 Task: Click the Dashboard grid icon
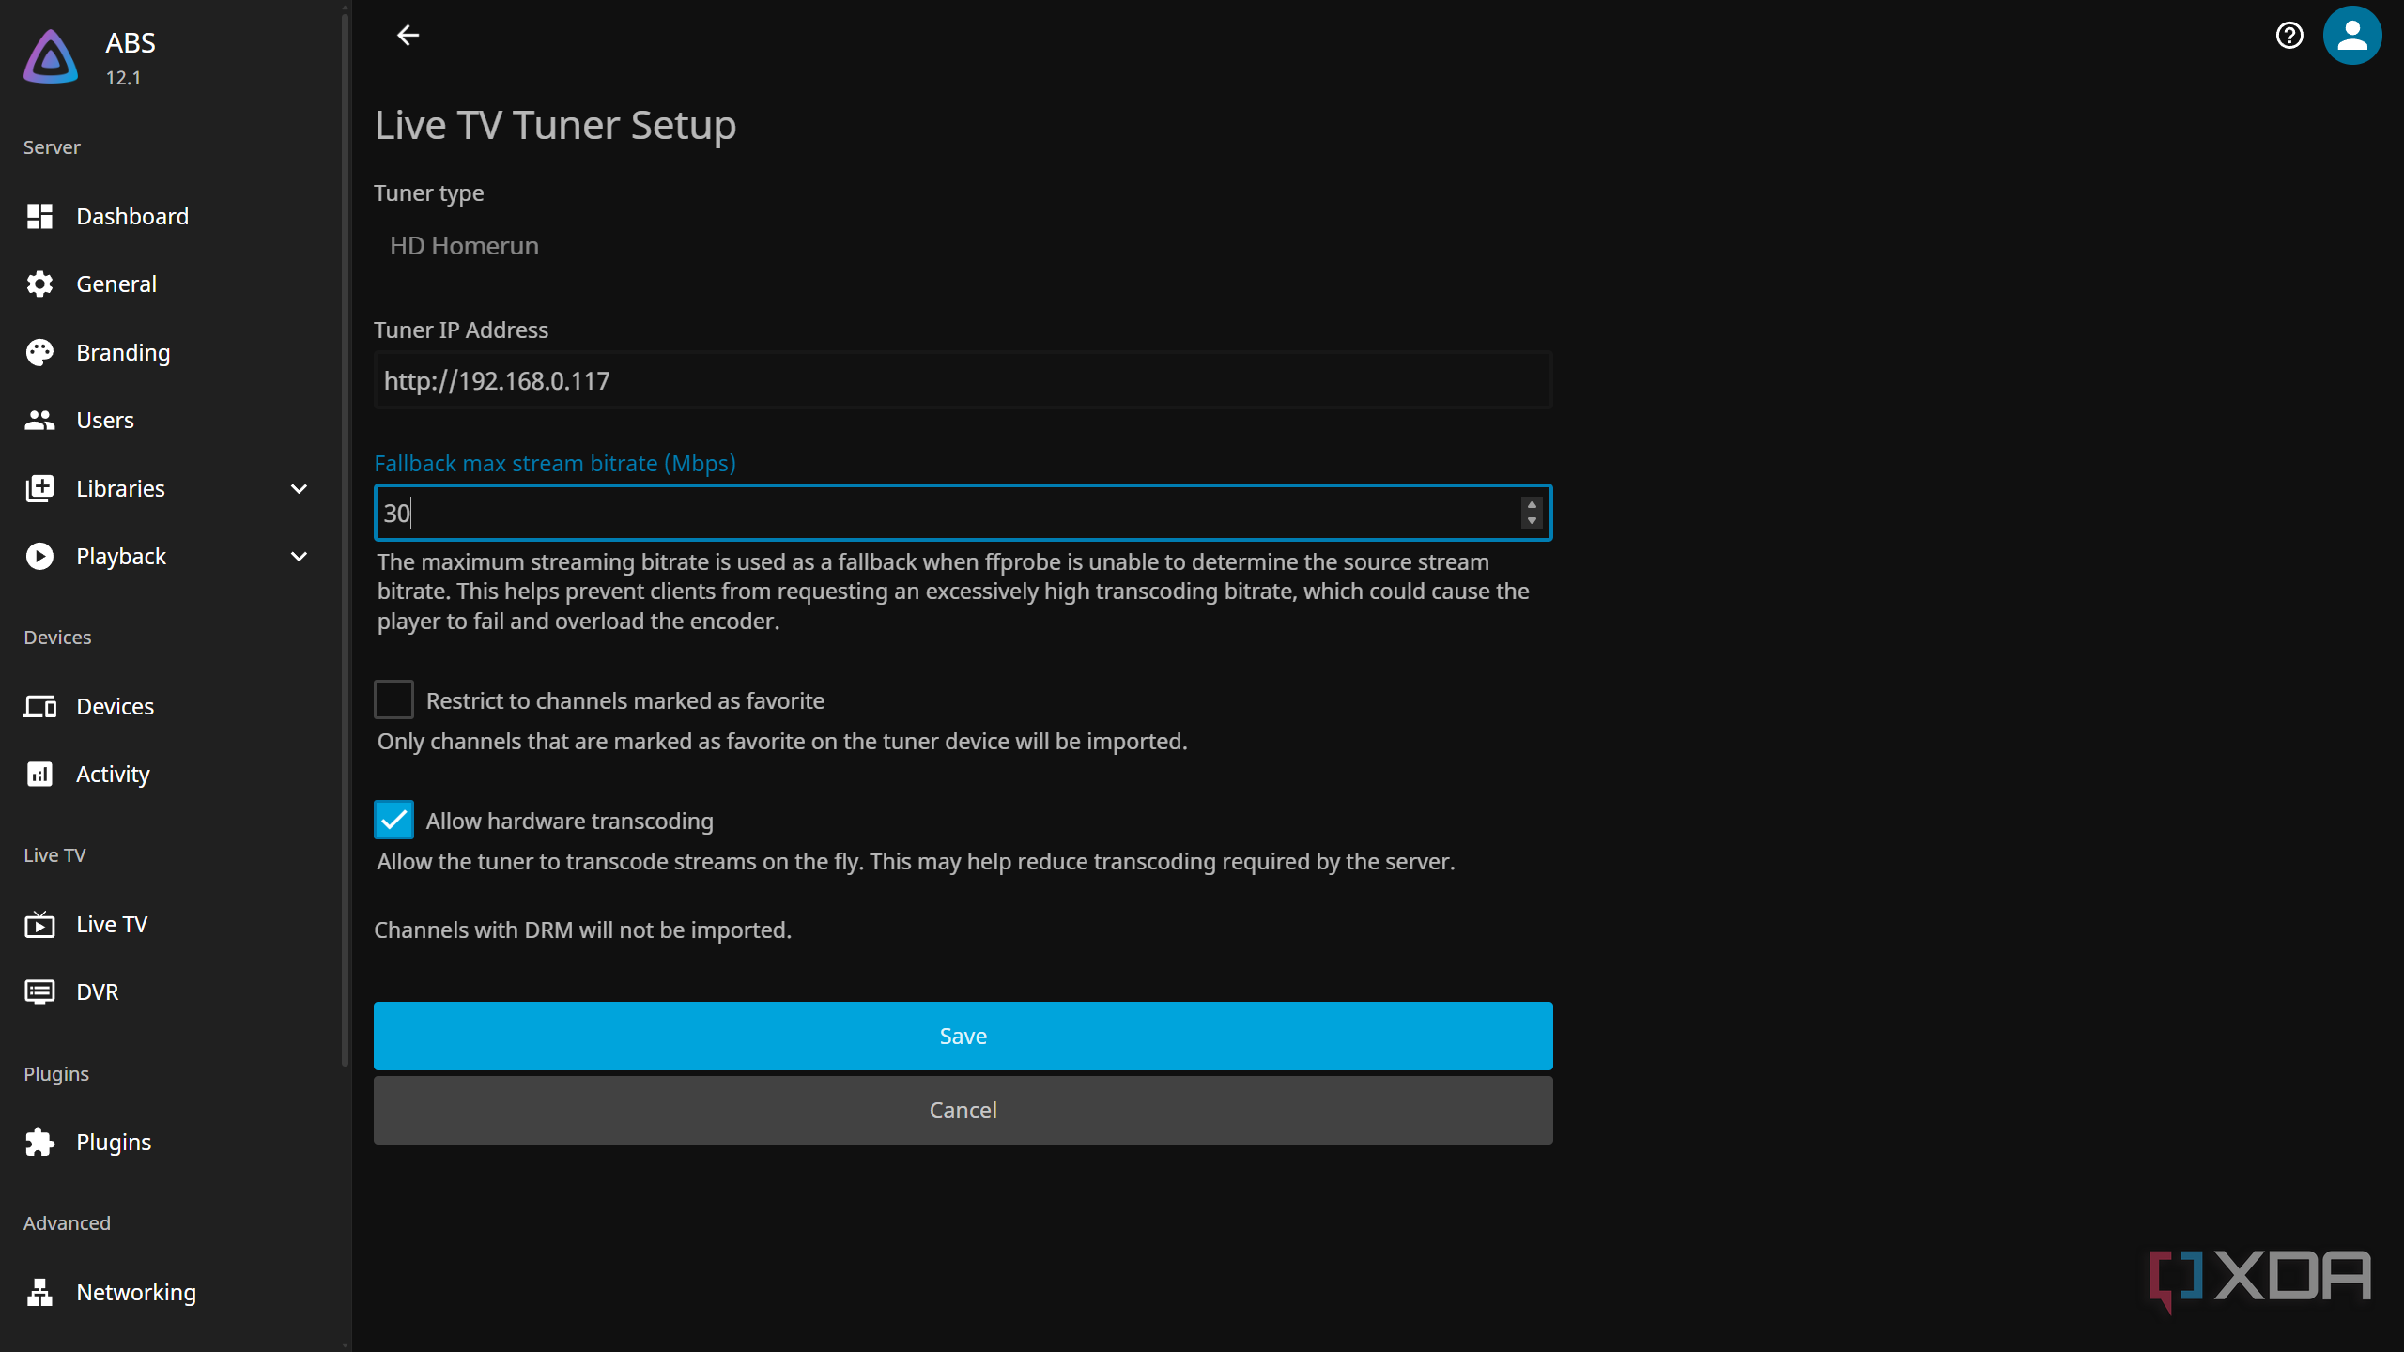click(39, 216)
